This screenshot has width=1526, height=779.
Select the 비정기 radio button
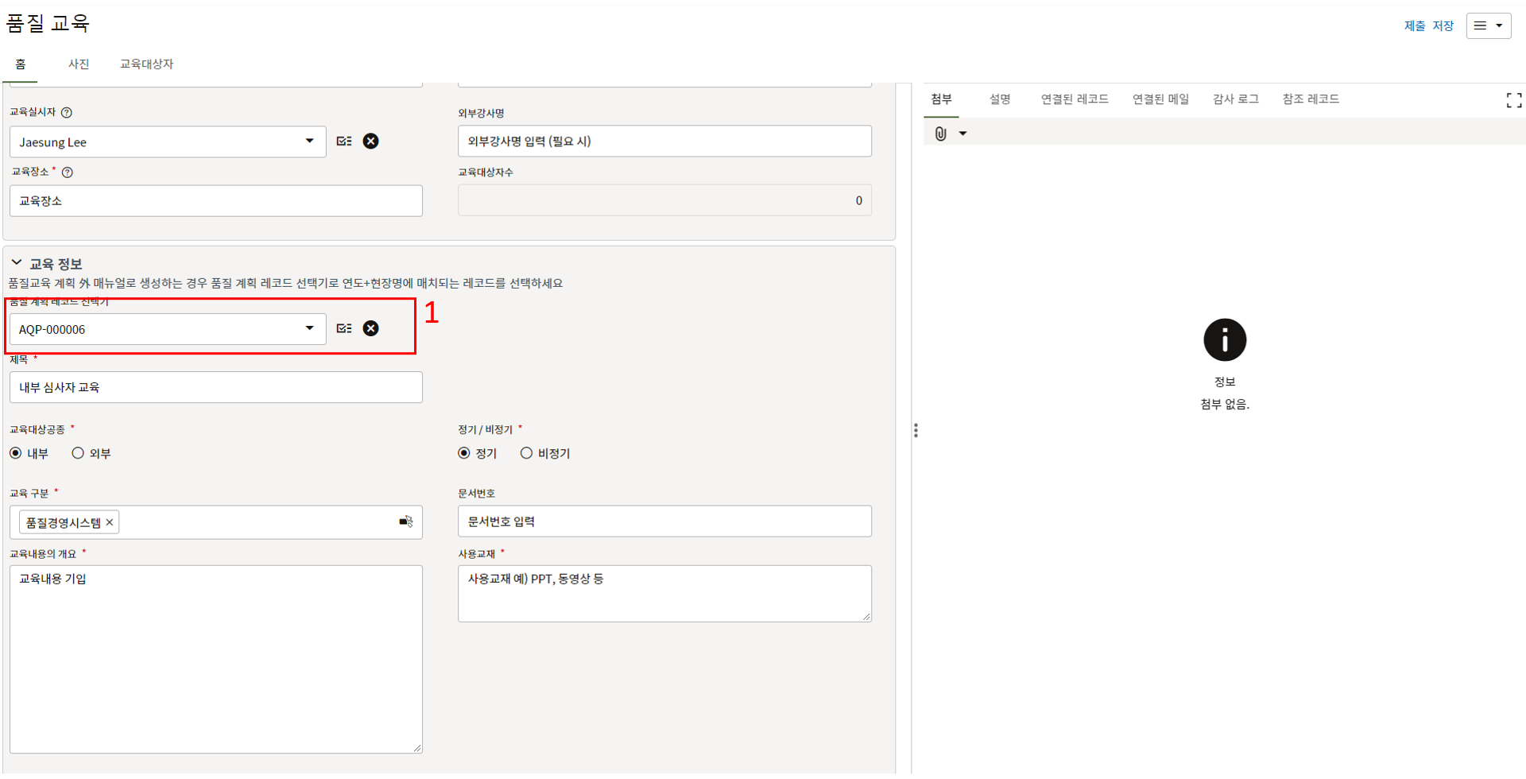[x=526, y=453]
